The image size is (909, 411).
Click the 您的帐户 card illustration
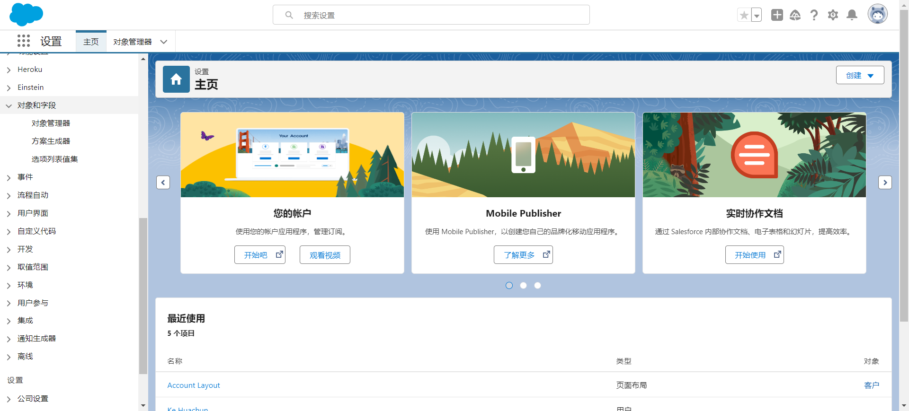click(292, 155)
